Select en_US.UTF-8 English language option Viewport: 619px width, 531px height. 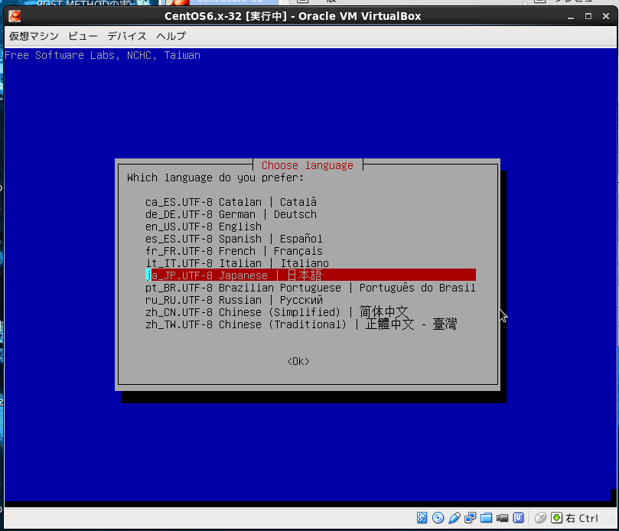point(204,226)
